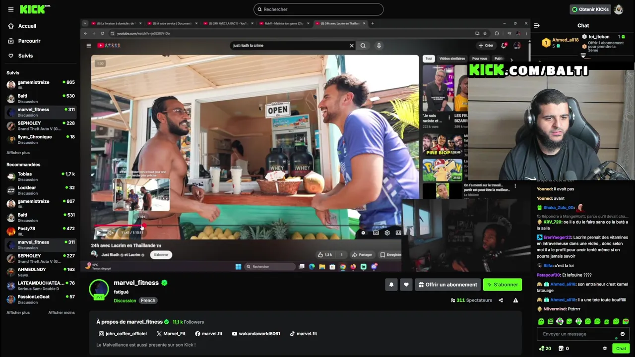
Task: Open SEPHOLEY channel with 228 viewers
Action: pos(41,126)
